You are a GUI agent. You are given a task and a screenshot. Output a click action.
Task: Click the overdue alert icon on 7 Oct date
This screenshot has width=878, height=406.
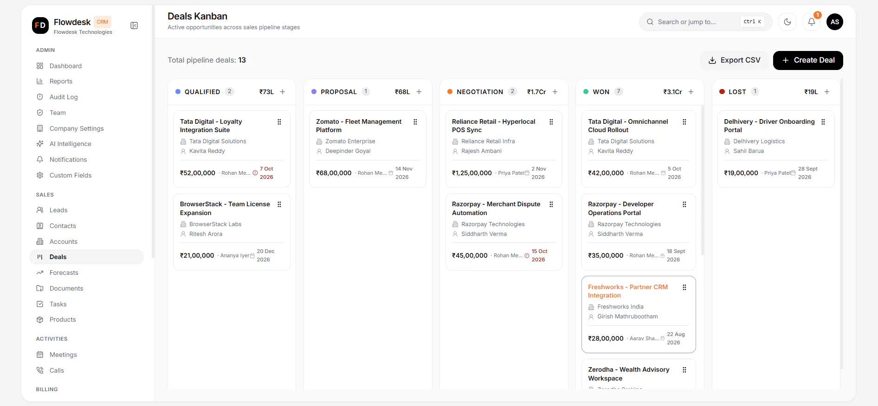255,173
